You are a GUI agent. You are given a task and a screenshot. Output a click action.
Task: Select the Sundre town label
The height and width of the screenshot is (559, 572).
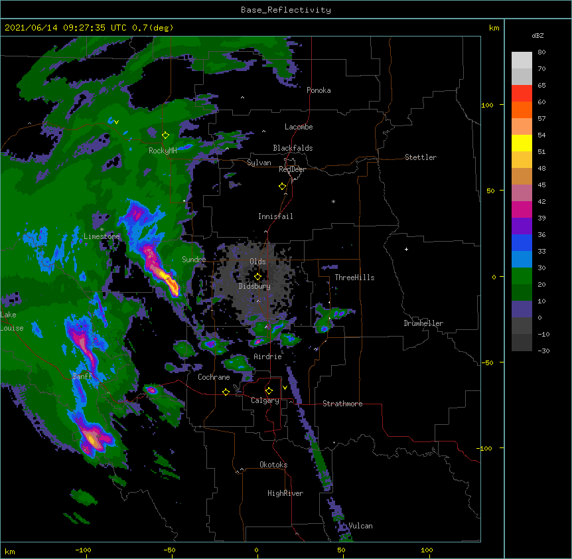pos(194,260)
